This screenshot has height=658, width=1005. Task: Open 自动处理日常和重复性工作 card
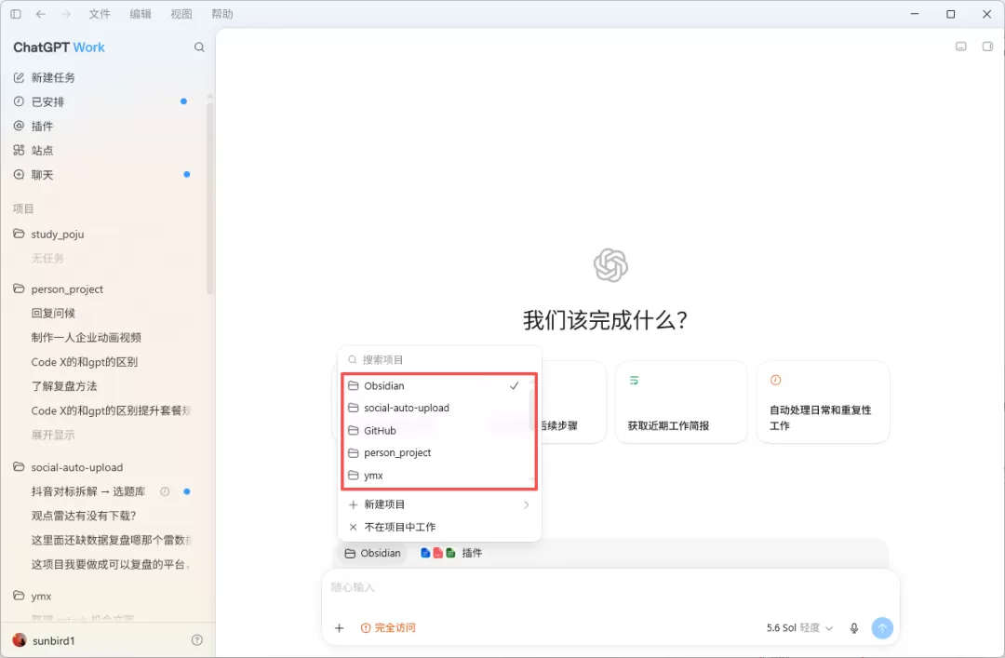coord(823,402)
